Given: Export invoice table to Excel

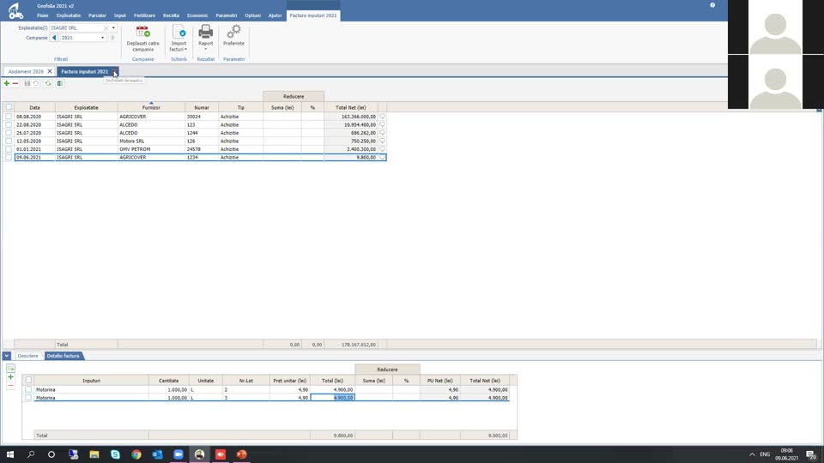Looking at the screenshot, I should pyautogui.click(x=60, y=83).
